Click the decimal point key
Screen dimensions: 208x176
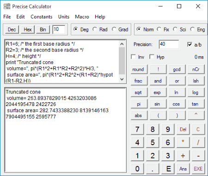coord(153,169)
